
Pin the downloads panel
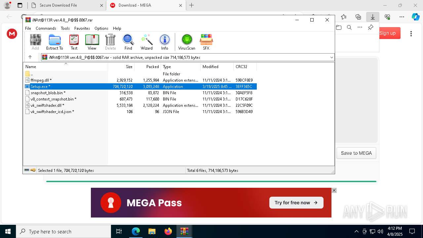(x=370, y=27)
